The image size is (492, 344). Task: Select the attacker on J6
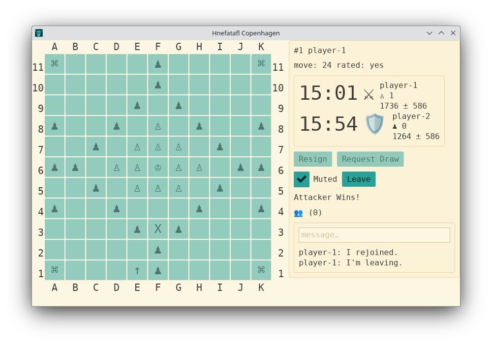pos(241,168)
